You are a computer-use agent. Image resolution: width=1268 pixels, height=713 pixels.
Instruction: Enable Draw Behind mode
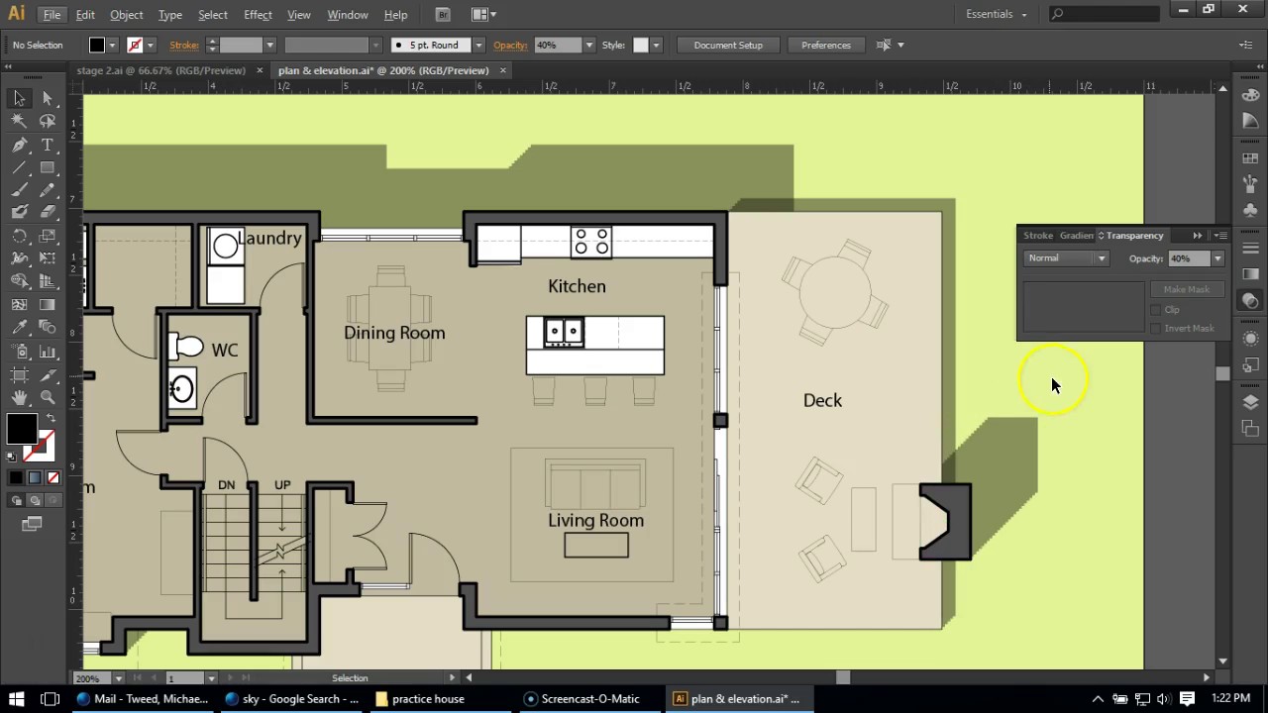(35, 501)
